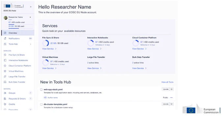224x118 pixels.
Task: Click Large File Transfer 2 active links
Action: [x=93, y=63]
